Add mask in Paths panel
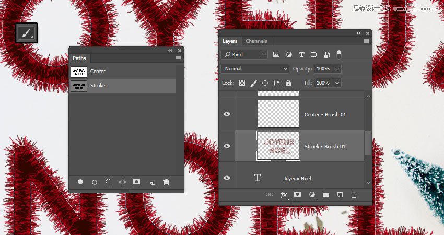The width and height of the screenshot is (444, 235). [136, 182]
